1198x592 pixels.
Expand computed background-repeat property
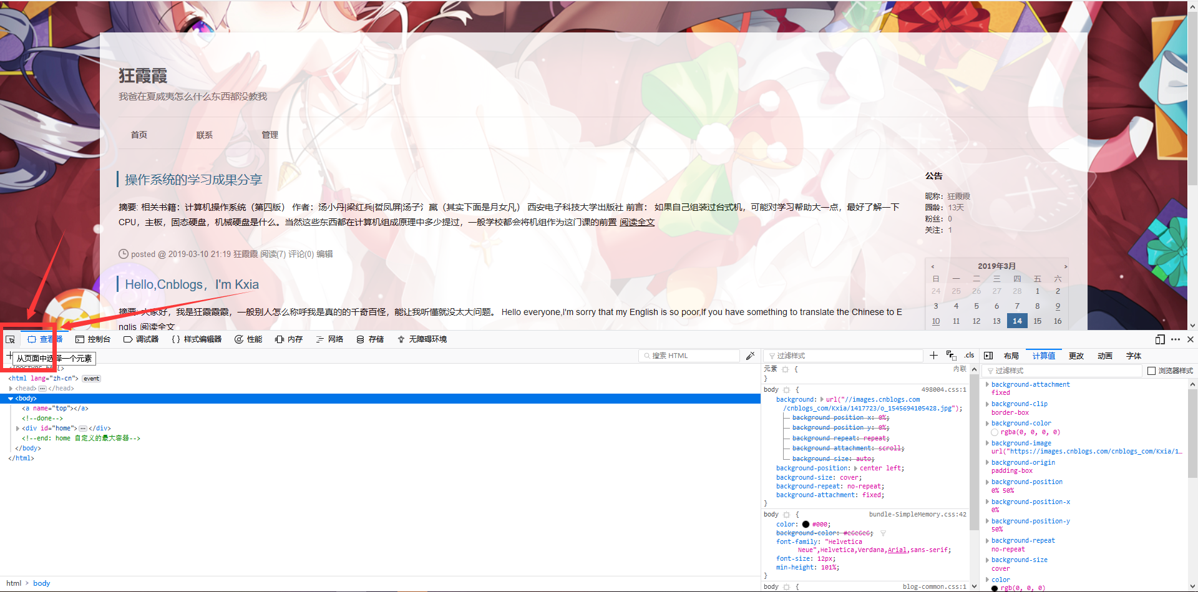pos(987,541)
